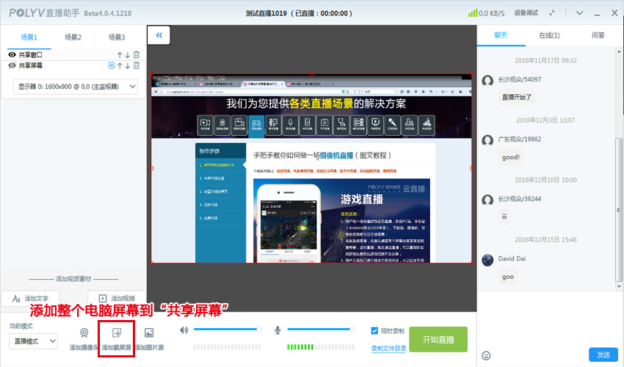Open the 录制文件目录 link
Screen dimensions: 624x367
[388, 348]
